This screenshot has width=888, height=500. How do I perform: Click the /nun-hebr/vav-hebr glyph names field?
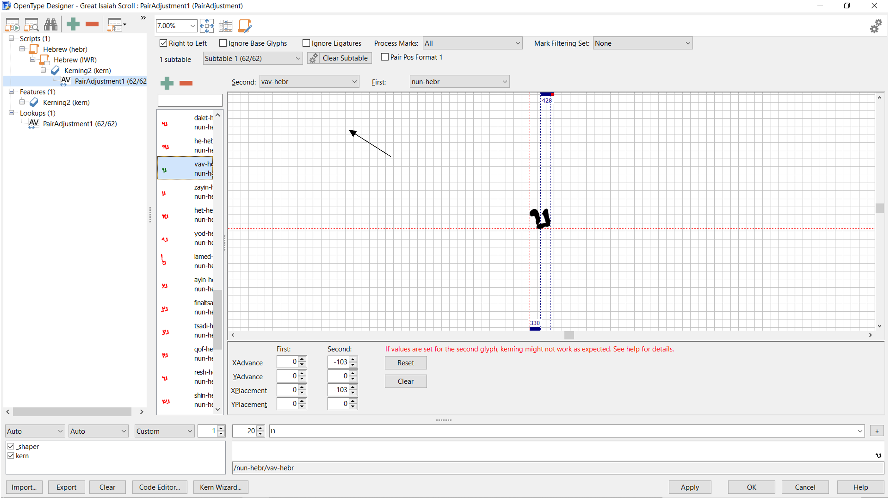(x=558, y=468)
